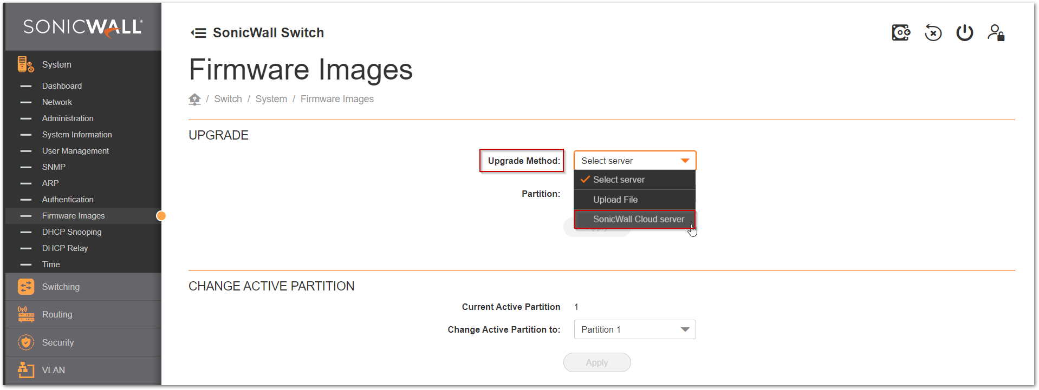
Task: Collapse the Upgrade Method dropdown
Action: pos(634,161)
